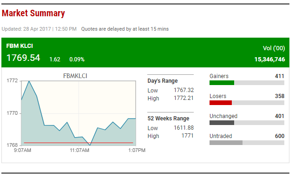Click the Losers label

pyautogui.click(x=218, y=96)
